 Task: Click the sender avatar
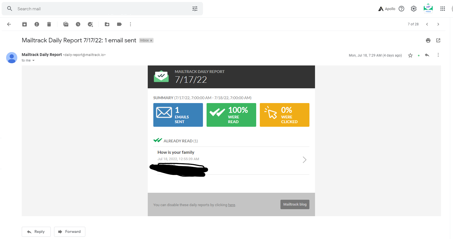click(x=12, y=58)
